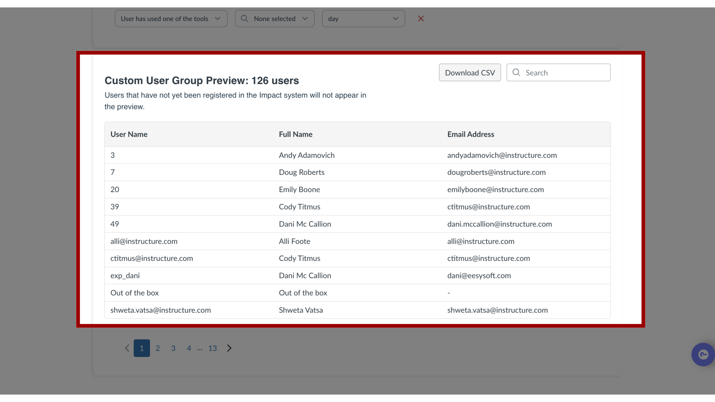Click the magnifier icon in None selected
The width and height of the screenshot is (715, 402).
pos(244,19)
